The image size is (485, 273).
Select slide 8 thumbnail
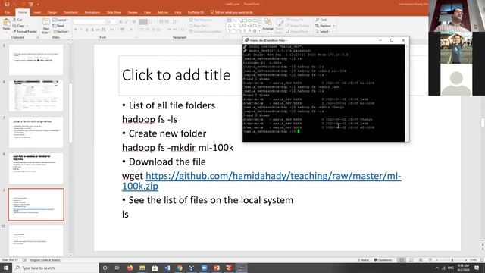pyautogui.click(x=36, y=168)
